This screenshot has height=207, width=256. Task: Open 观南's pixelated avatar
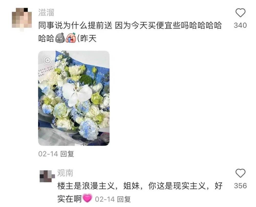tap(47, 176)
